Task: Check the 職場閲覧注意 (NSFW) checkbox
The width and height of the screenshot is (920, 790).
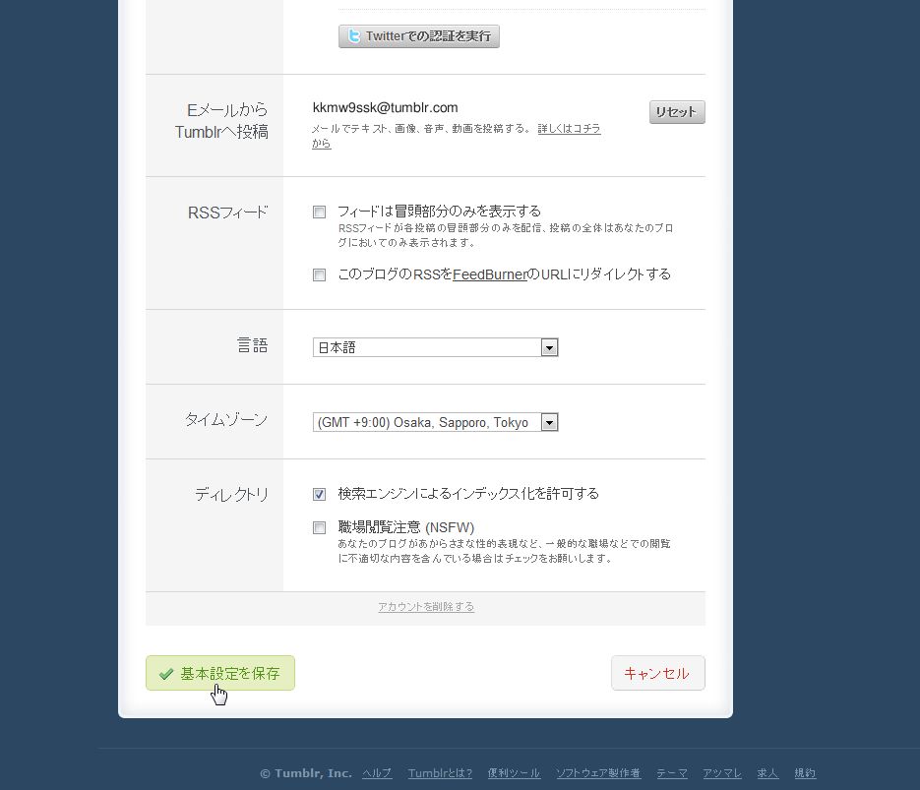Action: [319, 528]
